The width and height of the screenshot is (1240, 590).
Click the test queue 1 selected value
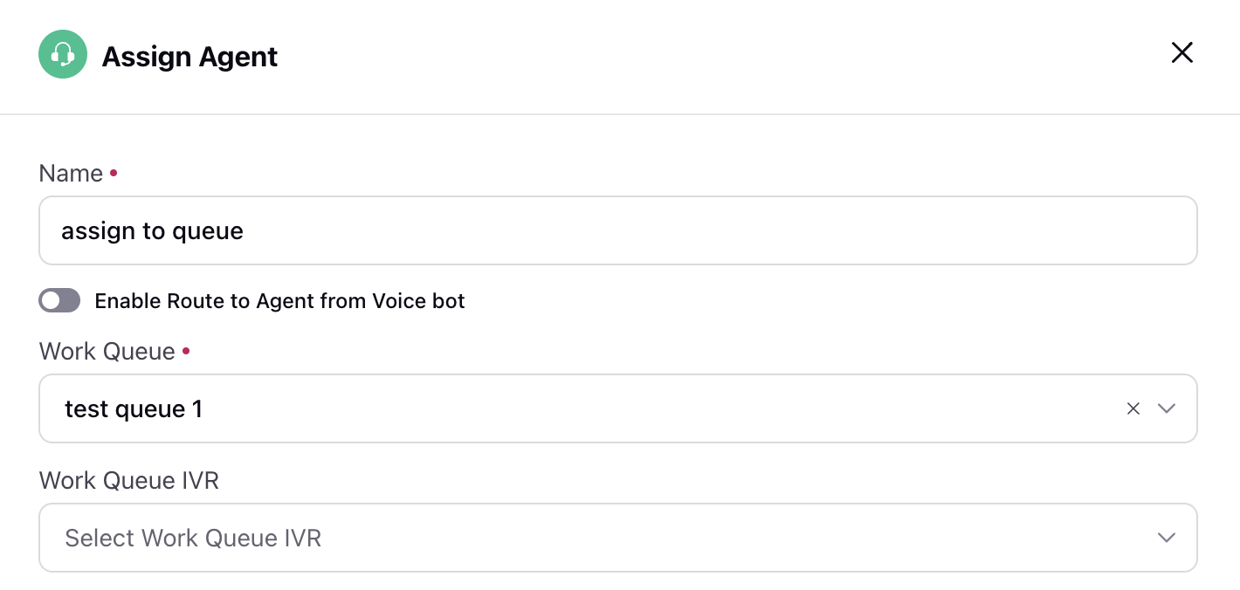pos(134,408)
